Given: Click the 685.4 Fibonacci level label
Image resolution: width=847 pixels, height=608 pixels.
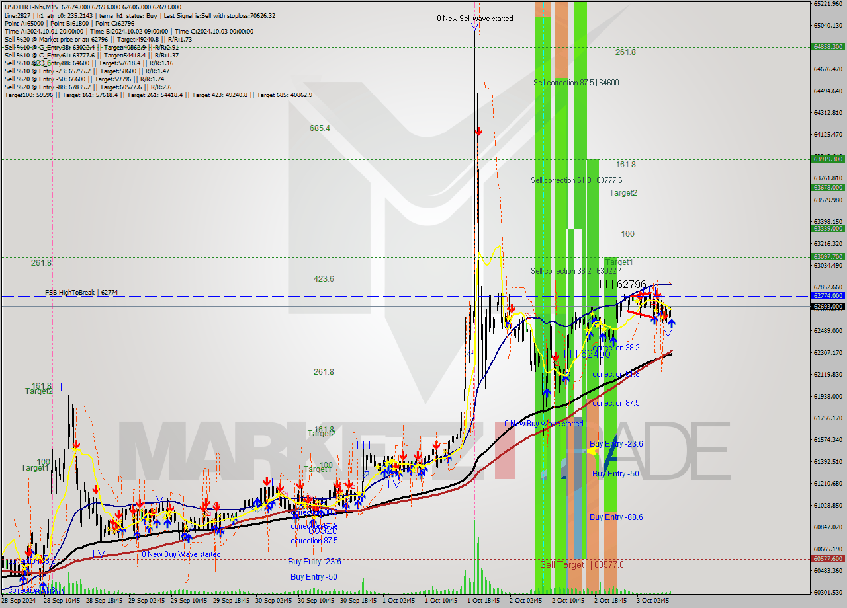Looking at the screenshot, I should click(x=320, y=128).
